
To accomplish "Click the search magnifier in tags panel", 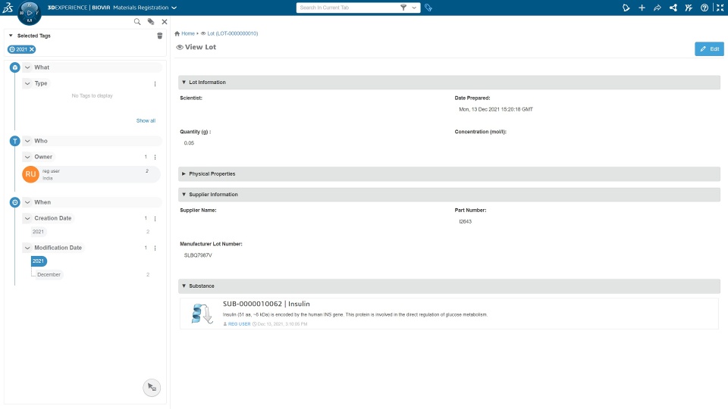I will [x=137, y=22].
